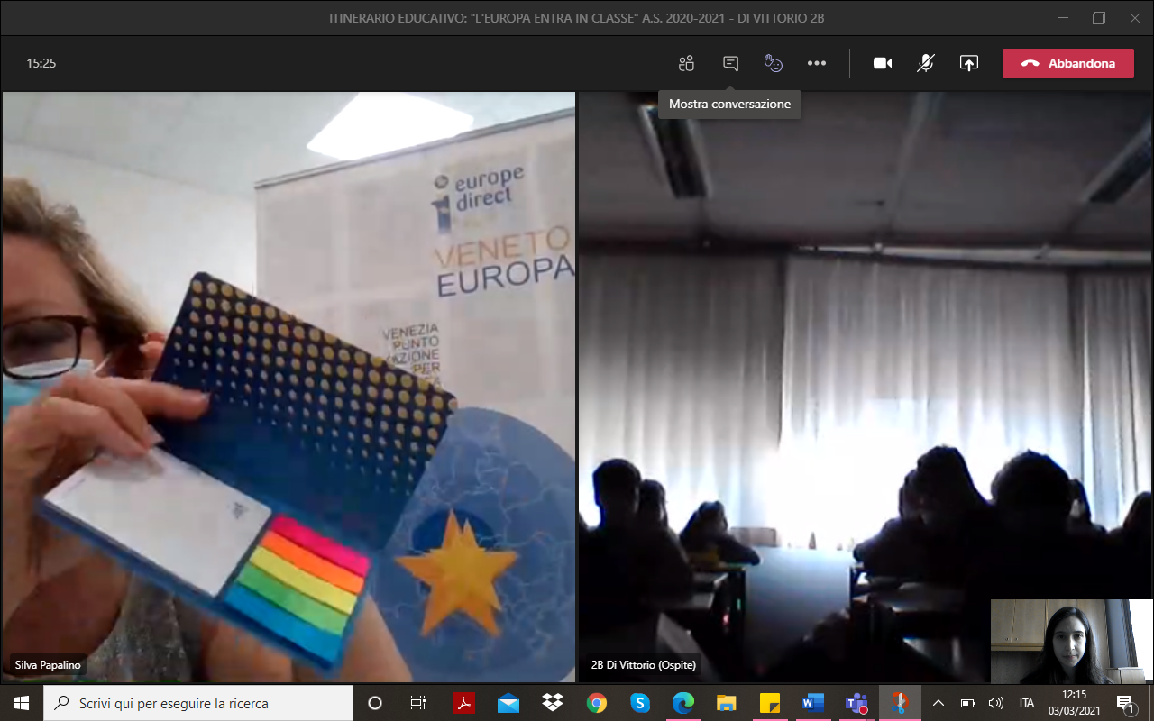Open the More actions ellipsis menu
The width and height of the screenshot is (1154, 721).
point(817,63)
